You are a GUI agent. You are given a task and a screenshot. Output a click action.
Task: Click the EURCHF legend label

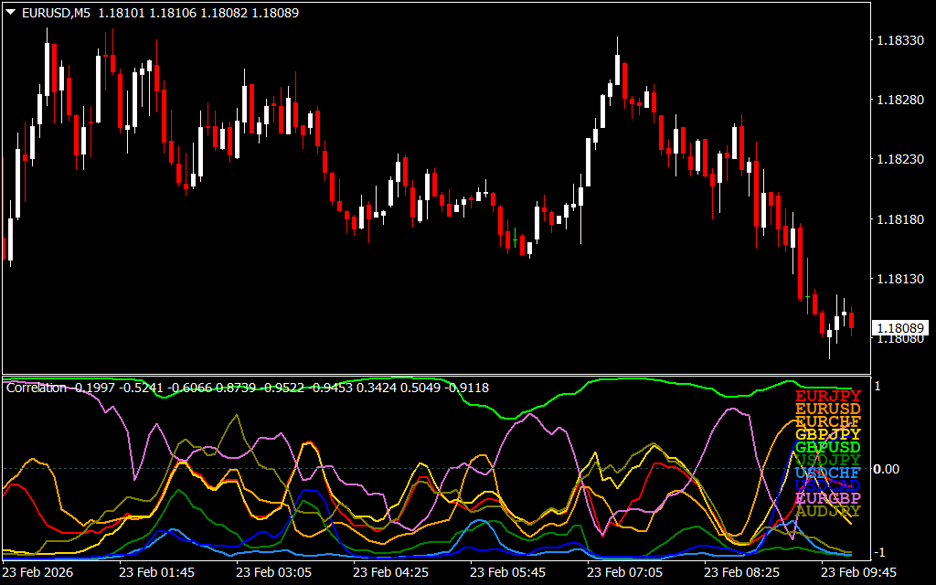tap(828, 421)
